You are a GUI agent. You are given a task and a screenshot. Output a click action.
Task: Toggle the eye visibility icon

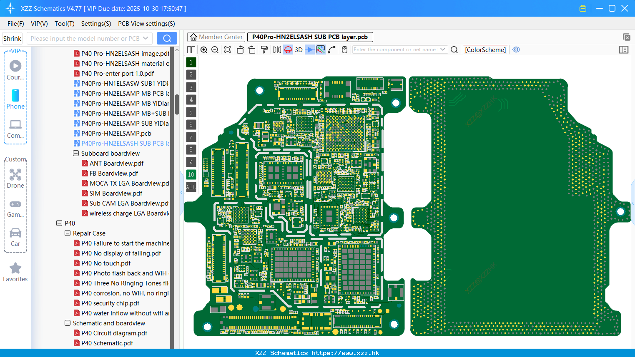516,50
